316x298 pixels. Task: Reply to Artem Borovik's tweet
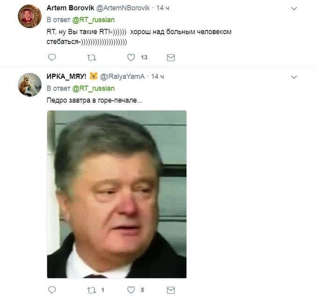click(x=52, y=58)
